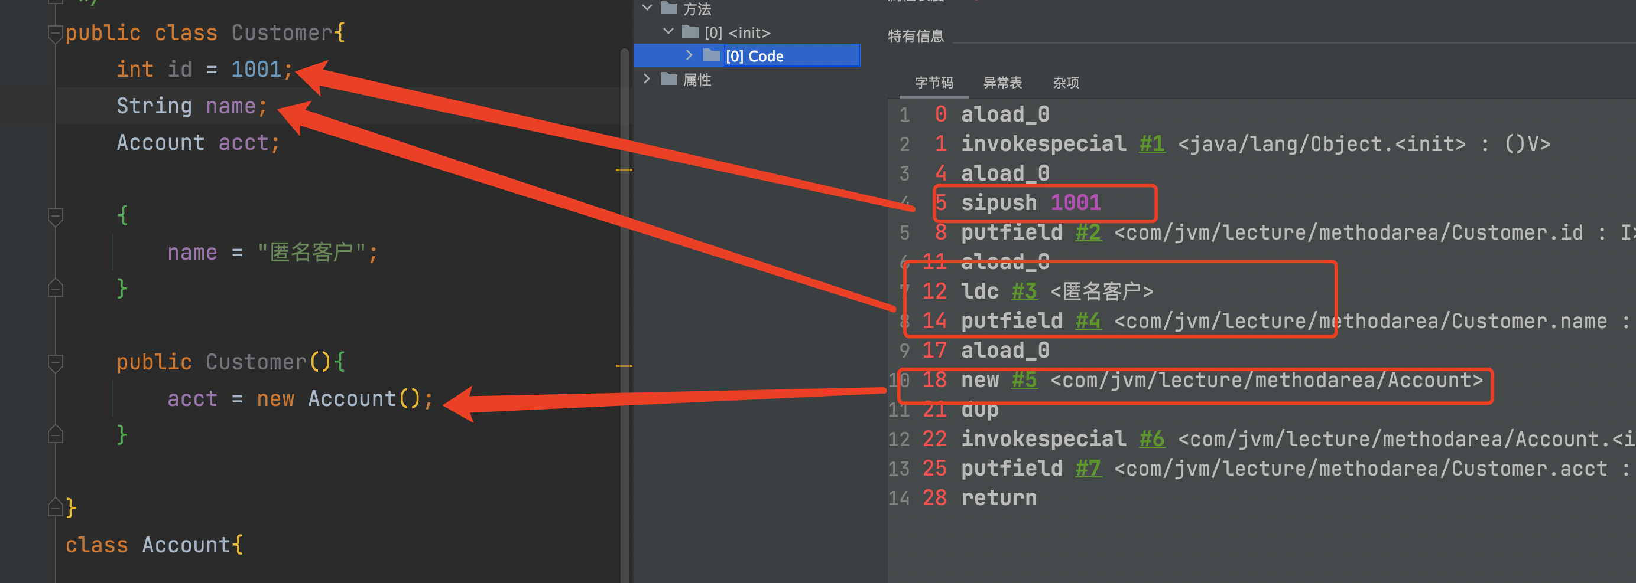This screenshot has height=583, width=1636.
Task: Switch to the 杂项 tab
Action: pyautogui.click(x=1066, y=83)
